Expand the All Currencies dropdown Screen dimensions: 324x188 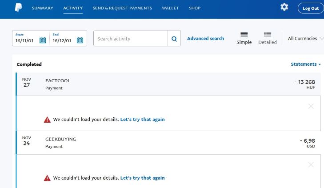click(x=305, y=39)
